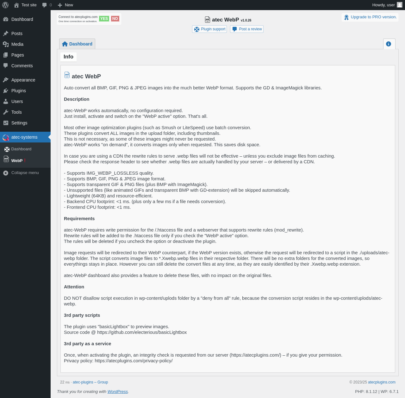The width and height of the screenshot is (405, 398).
Task: Click the Collapse menu arrow icon
Action: pos(6,173)
